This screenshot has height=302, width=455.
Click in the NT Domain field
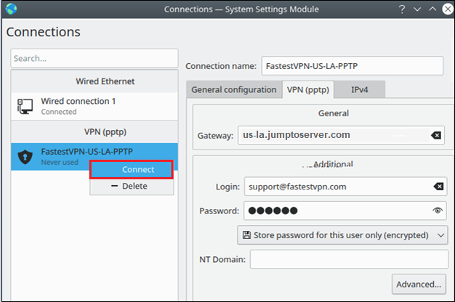click(x=349, y=259)
